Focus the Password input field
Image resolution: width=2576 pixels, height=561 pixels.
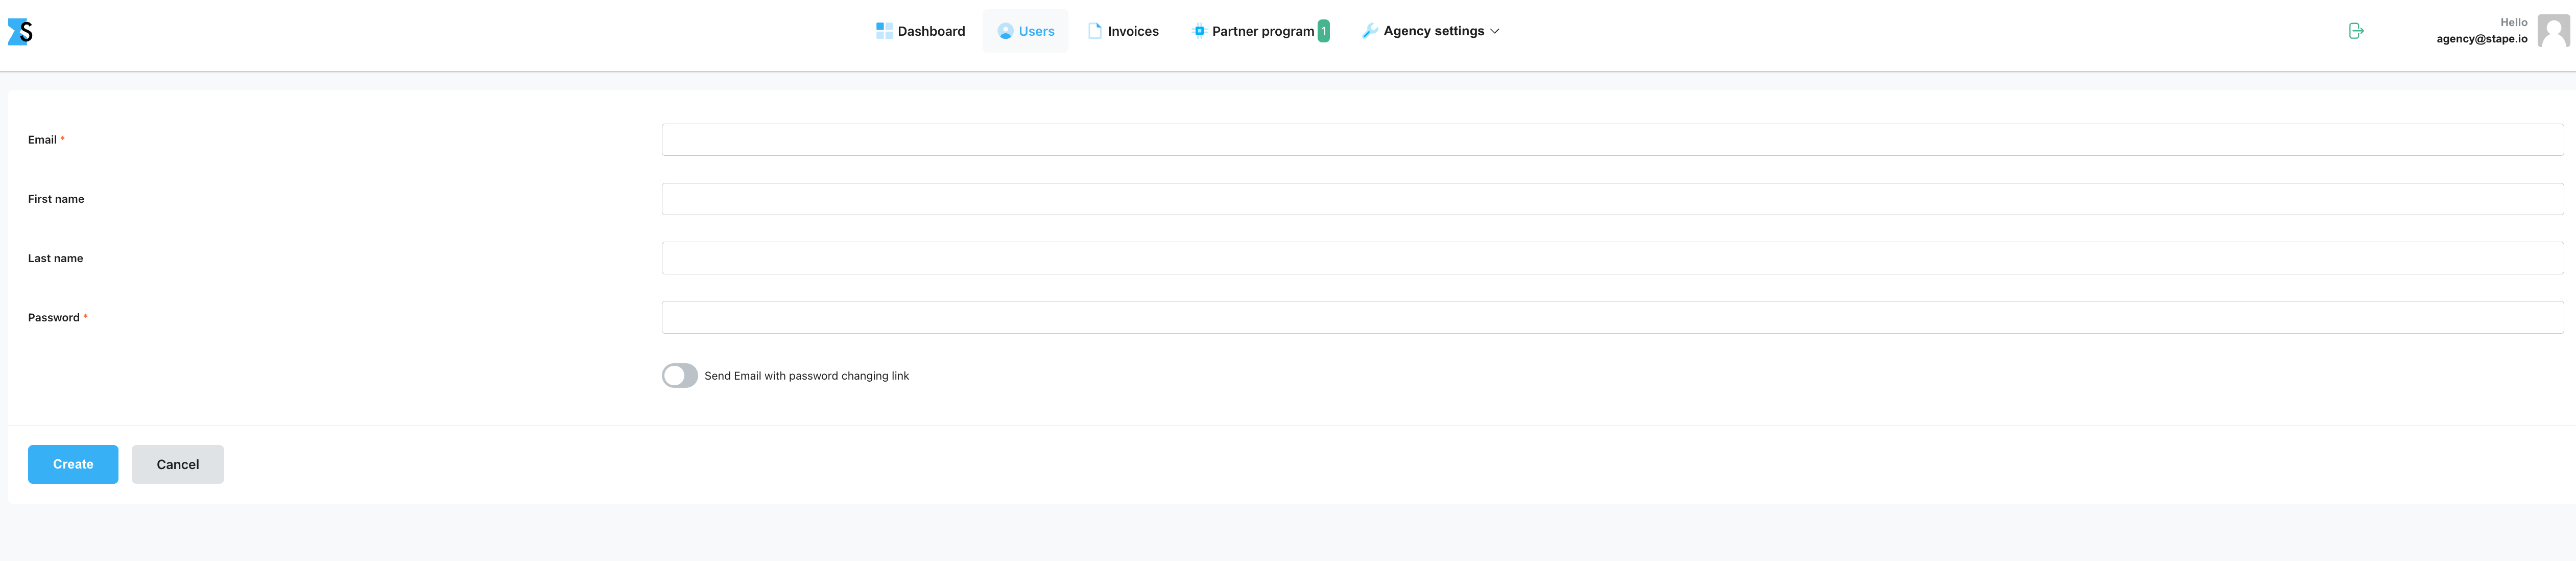[x=1612, y=317]
